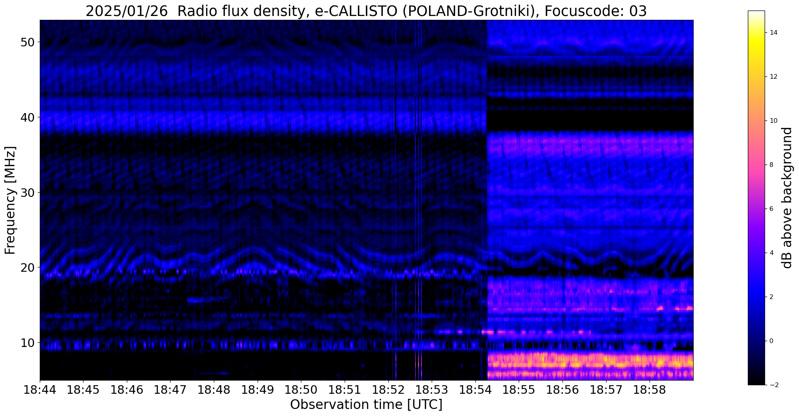Click the plot title text
Screen dimensions: 799x416
(x=366, y=11)
